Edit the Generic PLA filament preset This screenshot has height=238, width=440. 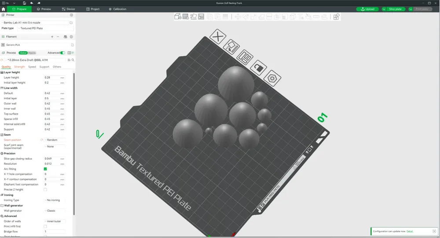point(73,45)
